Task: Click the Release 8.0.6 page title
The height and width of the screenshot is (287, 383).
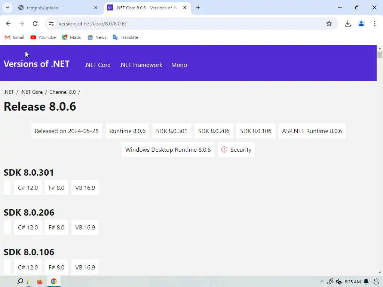Action: click(40, 107)
